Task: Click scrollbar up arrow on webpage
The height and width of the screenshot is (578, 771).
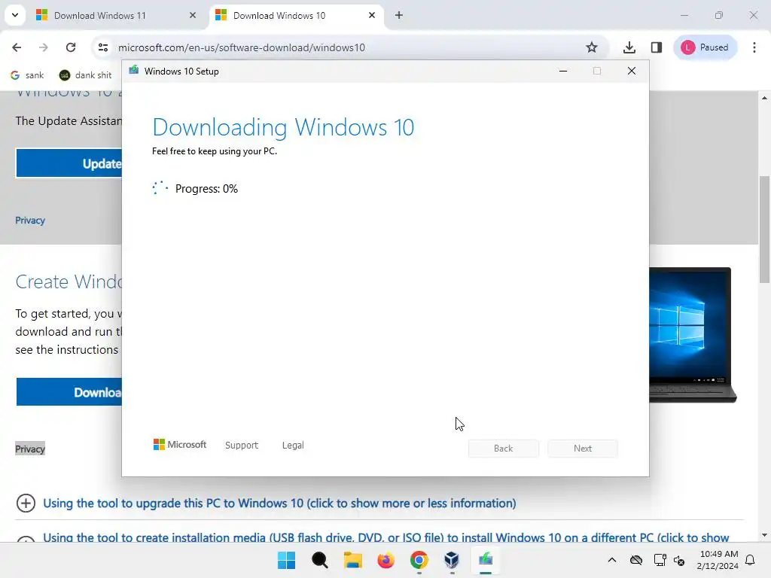Action: coord(764,99)
